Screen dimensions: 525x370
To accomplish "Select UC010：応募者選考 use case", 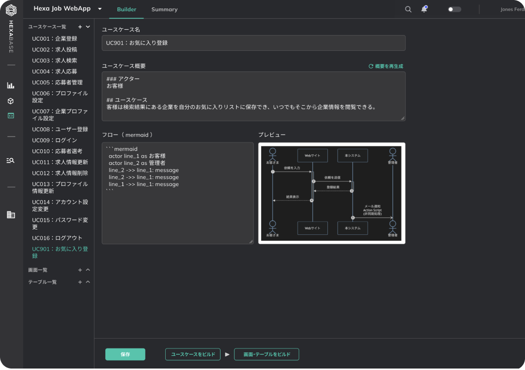I will pyautogui.click(x=57, y=151).
